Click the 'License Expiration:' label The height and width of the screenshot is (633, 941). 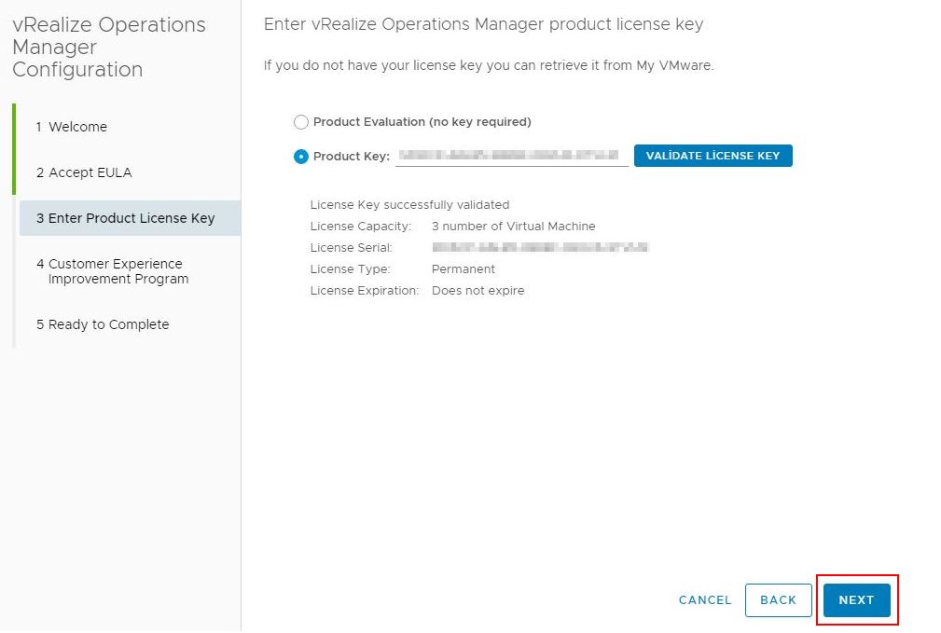tap(365, 291)
